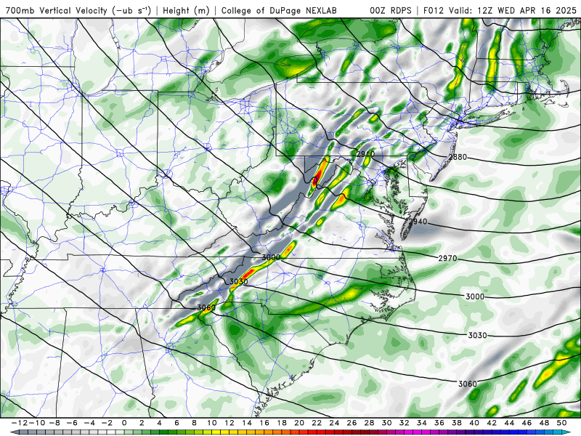Click the "44" value on the color scale
581x436 pixels.
[509, 423]
